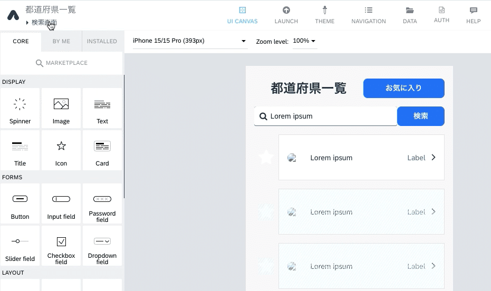Image resolution: width=491 pixels, height=291 pixels.
Task: Open the LAUNCH tab
Action: [x=286, y=15]
